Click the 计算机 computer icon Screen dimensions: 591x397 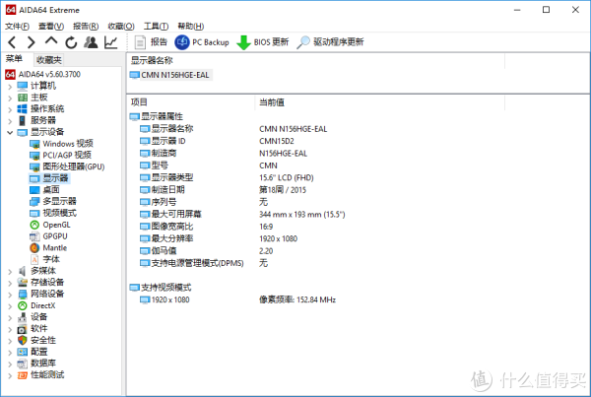pyautogui.click(x=23, y=87)
